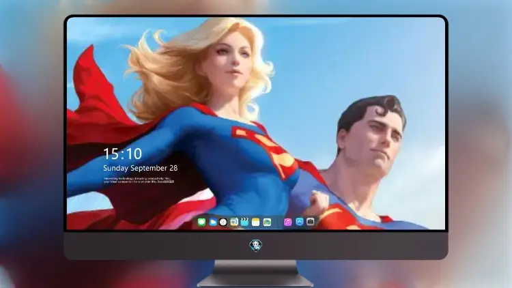Open the Clock app in the dock

223,222
